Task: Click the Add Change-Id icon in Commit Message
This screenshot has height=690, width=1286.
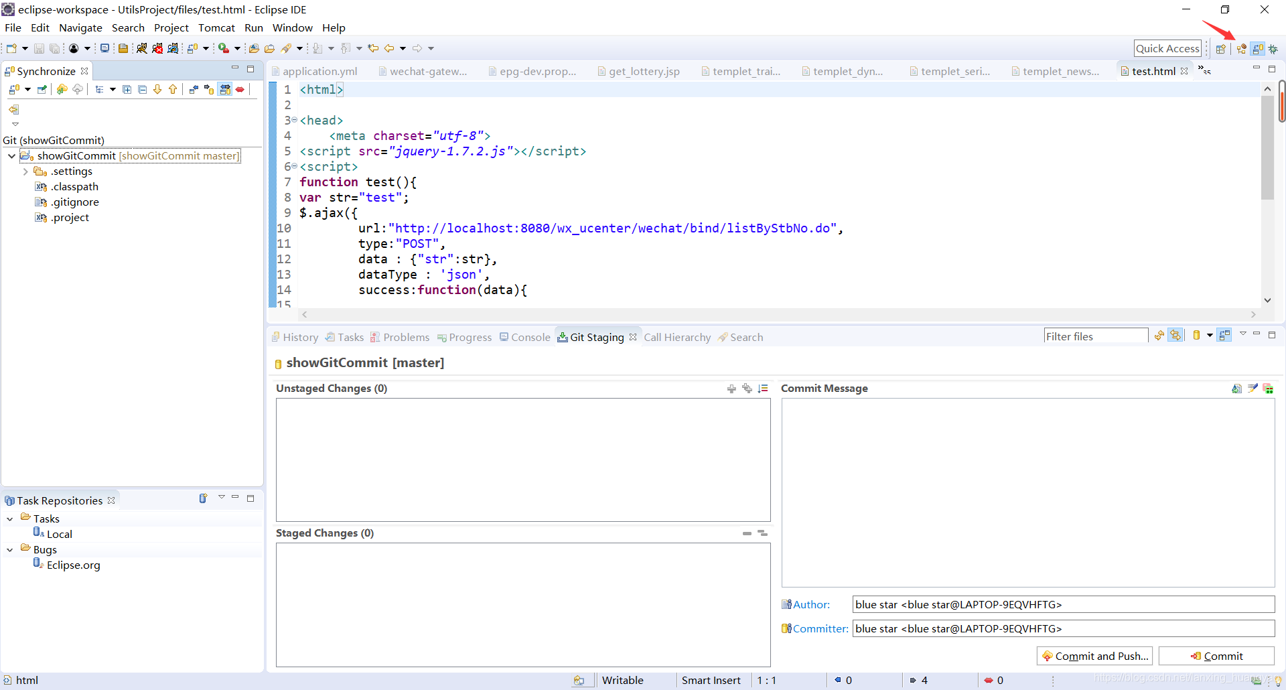Action: (x=1268, y=389)
